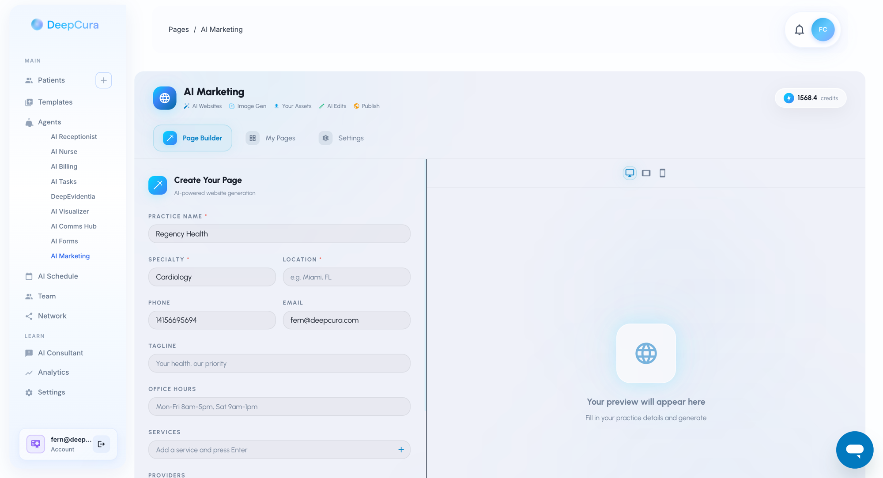Click the AI Marketing globe icon
The height and width of the screenshot is (478, 883).
coord(165,98)
